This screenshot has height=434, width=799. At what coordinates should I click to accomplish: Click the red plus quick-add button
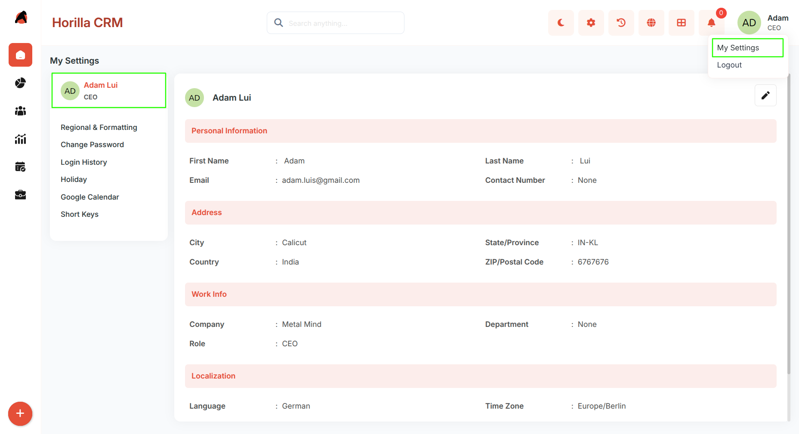pos(20,414)
